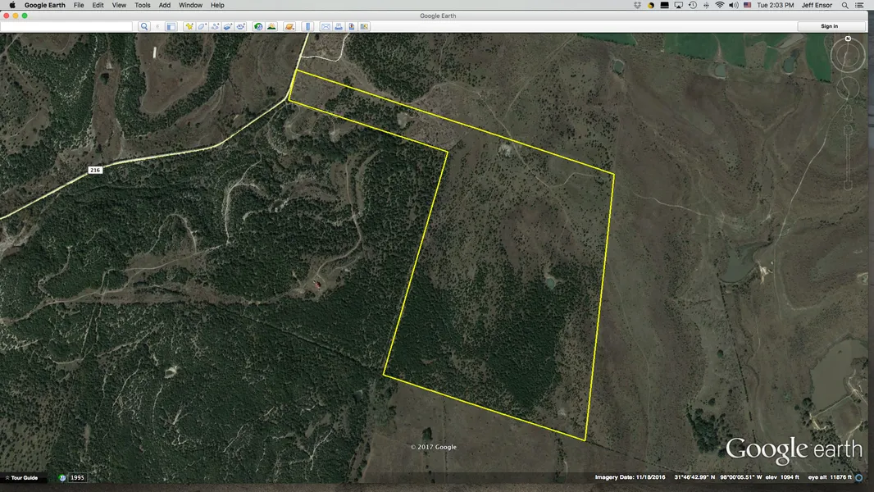874x492 pixels.
Task: Select the Add Polygon tool
Action: 202,26
